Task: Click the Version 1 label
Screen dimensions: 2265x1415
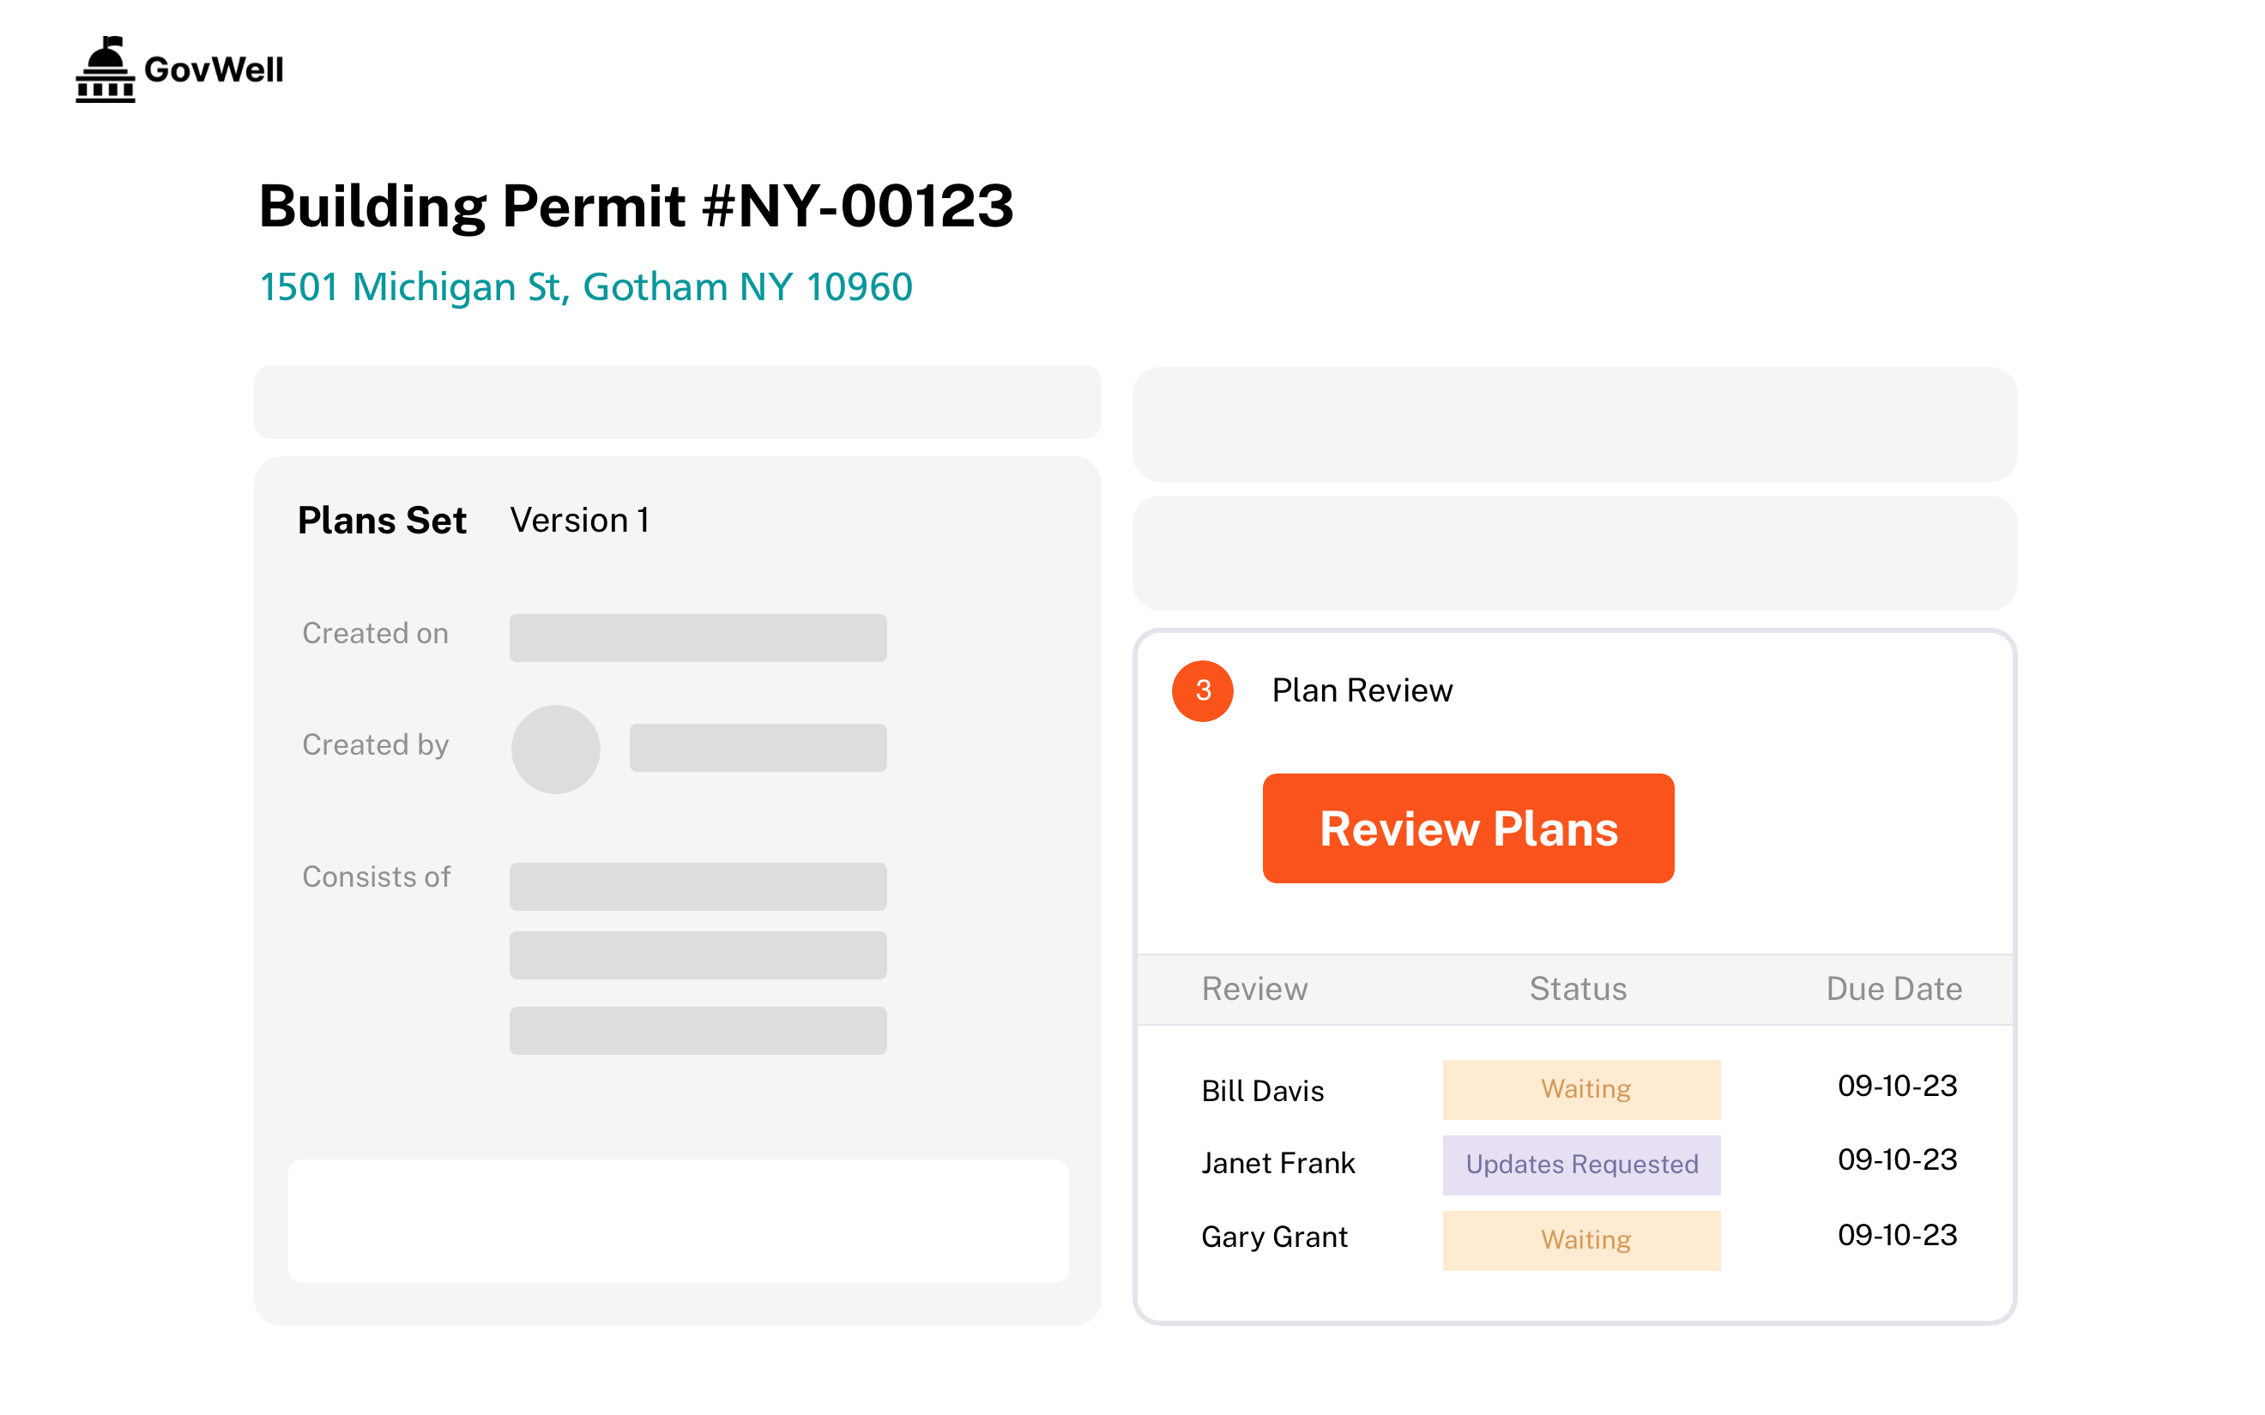Action: click(579, 521)
